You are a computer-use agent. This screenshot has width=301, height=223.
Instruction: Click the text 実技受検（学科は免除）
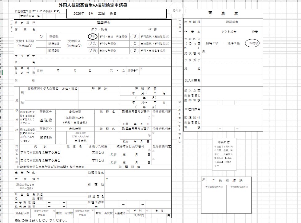pyautogui.click(x=155, y=44)
